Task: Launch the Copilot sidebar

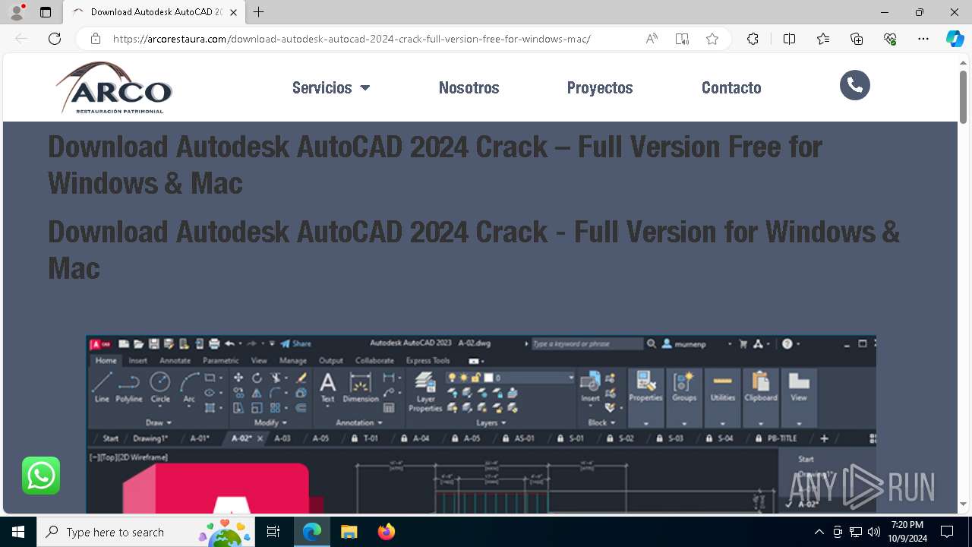Action: coord(955,39)
